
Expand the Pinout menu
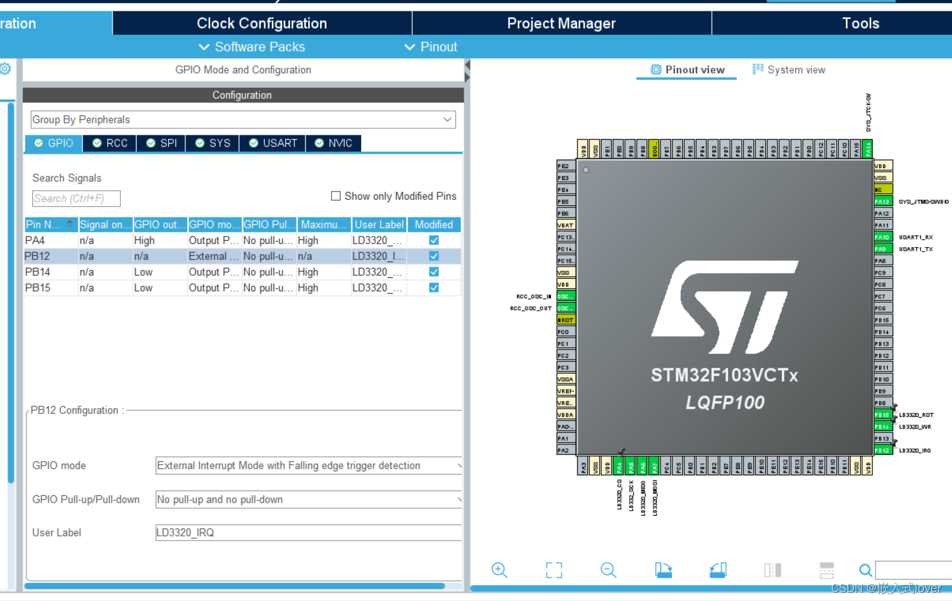click(431, 47)
